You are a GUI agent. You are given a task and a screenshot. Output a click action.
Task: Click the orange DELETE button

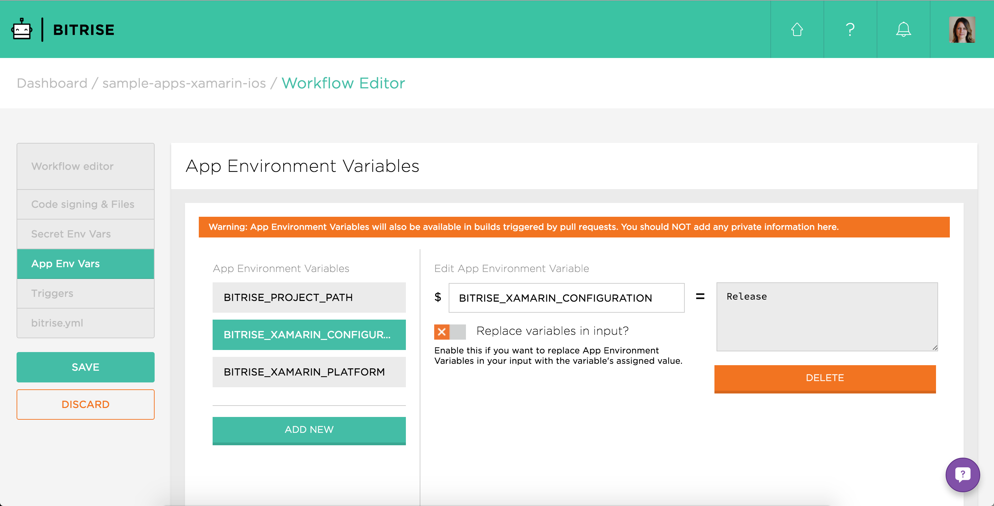pyautogui.click(x=825, y=379)
